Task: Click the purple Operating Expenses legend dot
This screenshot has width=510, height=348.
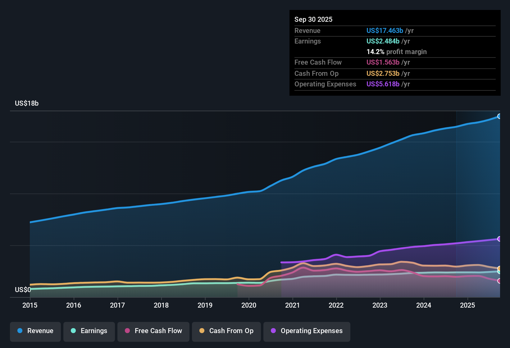Action: pyautogui.click(x=273, y=331)
